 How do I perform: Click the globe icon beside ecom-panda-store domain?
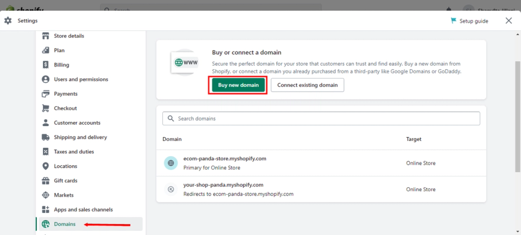(x=171, y=163)
